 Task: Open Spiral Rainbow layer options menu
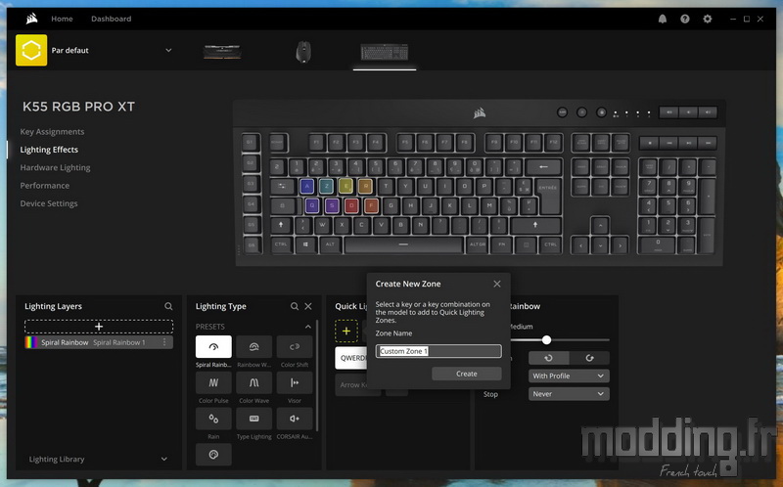(x=164, y=342)
